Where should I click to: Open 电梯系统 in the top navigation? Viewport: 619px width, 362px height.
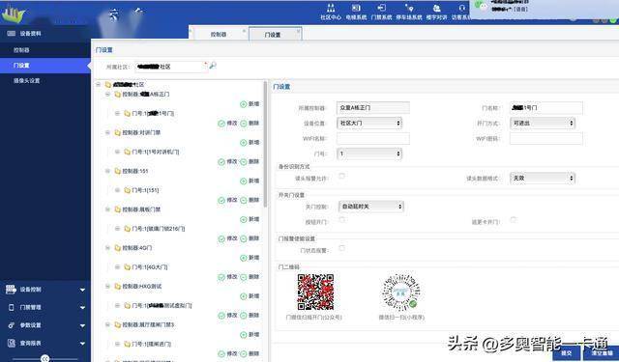point(356,12)
